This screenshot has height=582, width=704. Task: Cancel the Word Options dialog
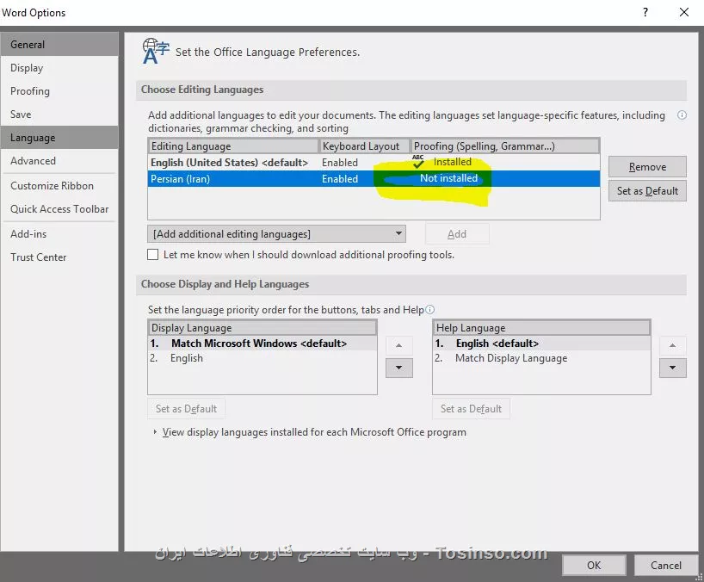pos(666,566)
